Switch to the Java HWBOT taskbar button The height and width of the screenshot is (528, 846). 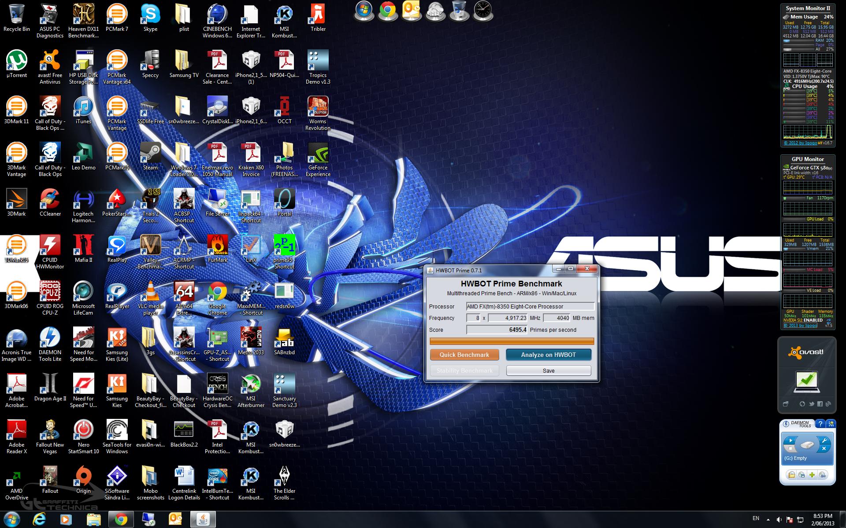click(x=203, y=520)
